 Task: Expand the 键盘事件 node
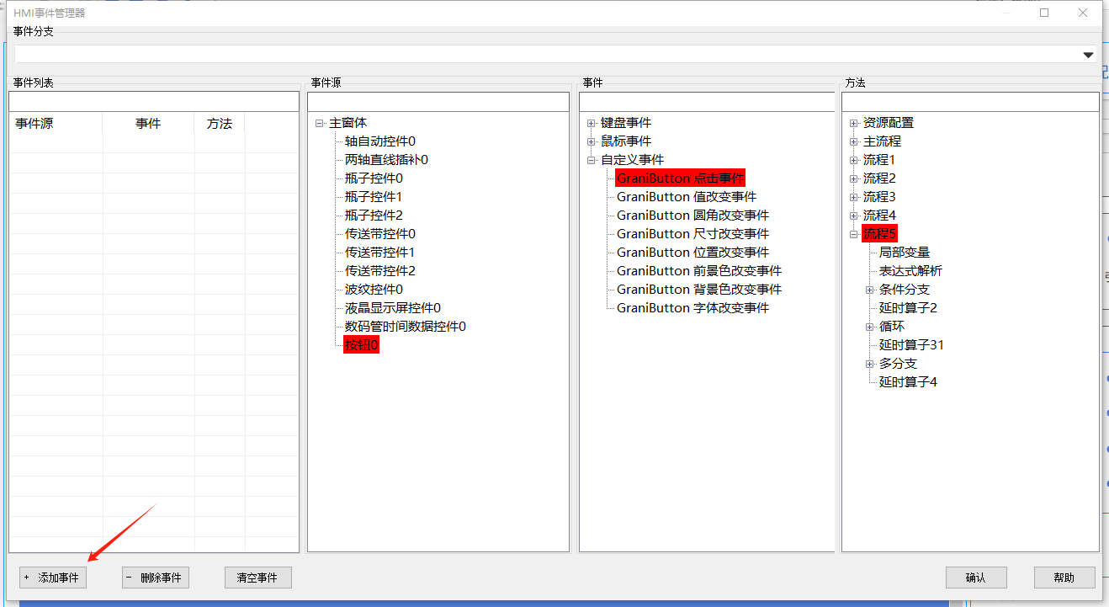(592, 123)
